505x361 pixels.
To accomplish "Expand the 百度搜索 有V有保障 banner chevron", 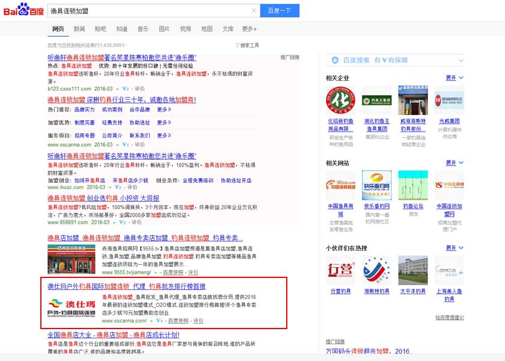I will point(461,61).
